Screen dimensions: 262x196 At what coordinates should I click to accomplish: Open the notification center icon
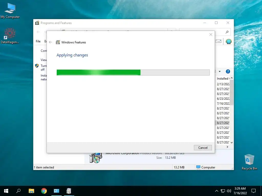254,191
